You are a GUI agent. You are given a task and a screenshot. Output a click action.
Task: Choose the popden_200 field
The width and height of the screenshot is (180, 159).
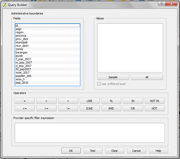(x=48, y=76)
